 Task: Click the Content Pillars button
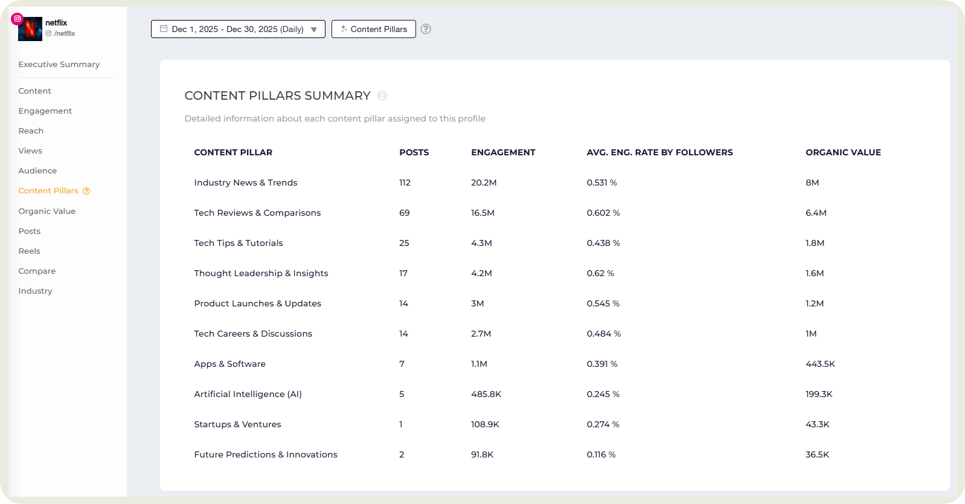(374, 29)
